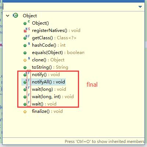Select the wait() : void method
This screenshot has width=147, height=147.
pos(44,104)
